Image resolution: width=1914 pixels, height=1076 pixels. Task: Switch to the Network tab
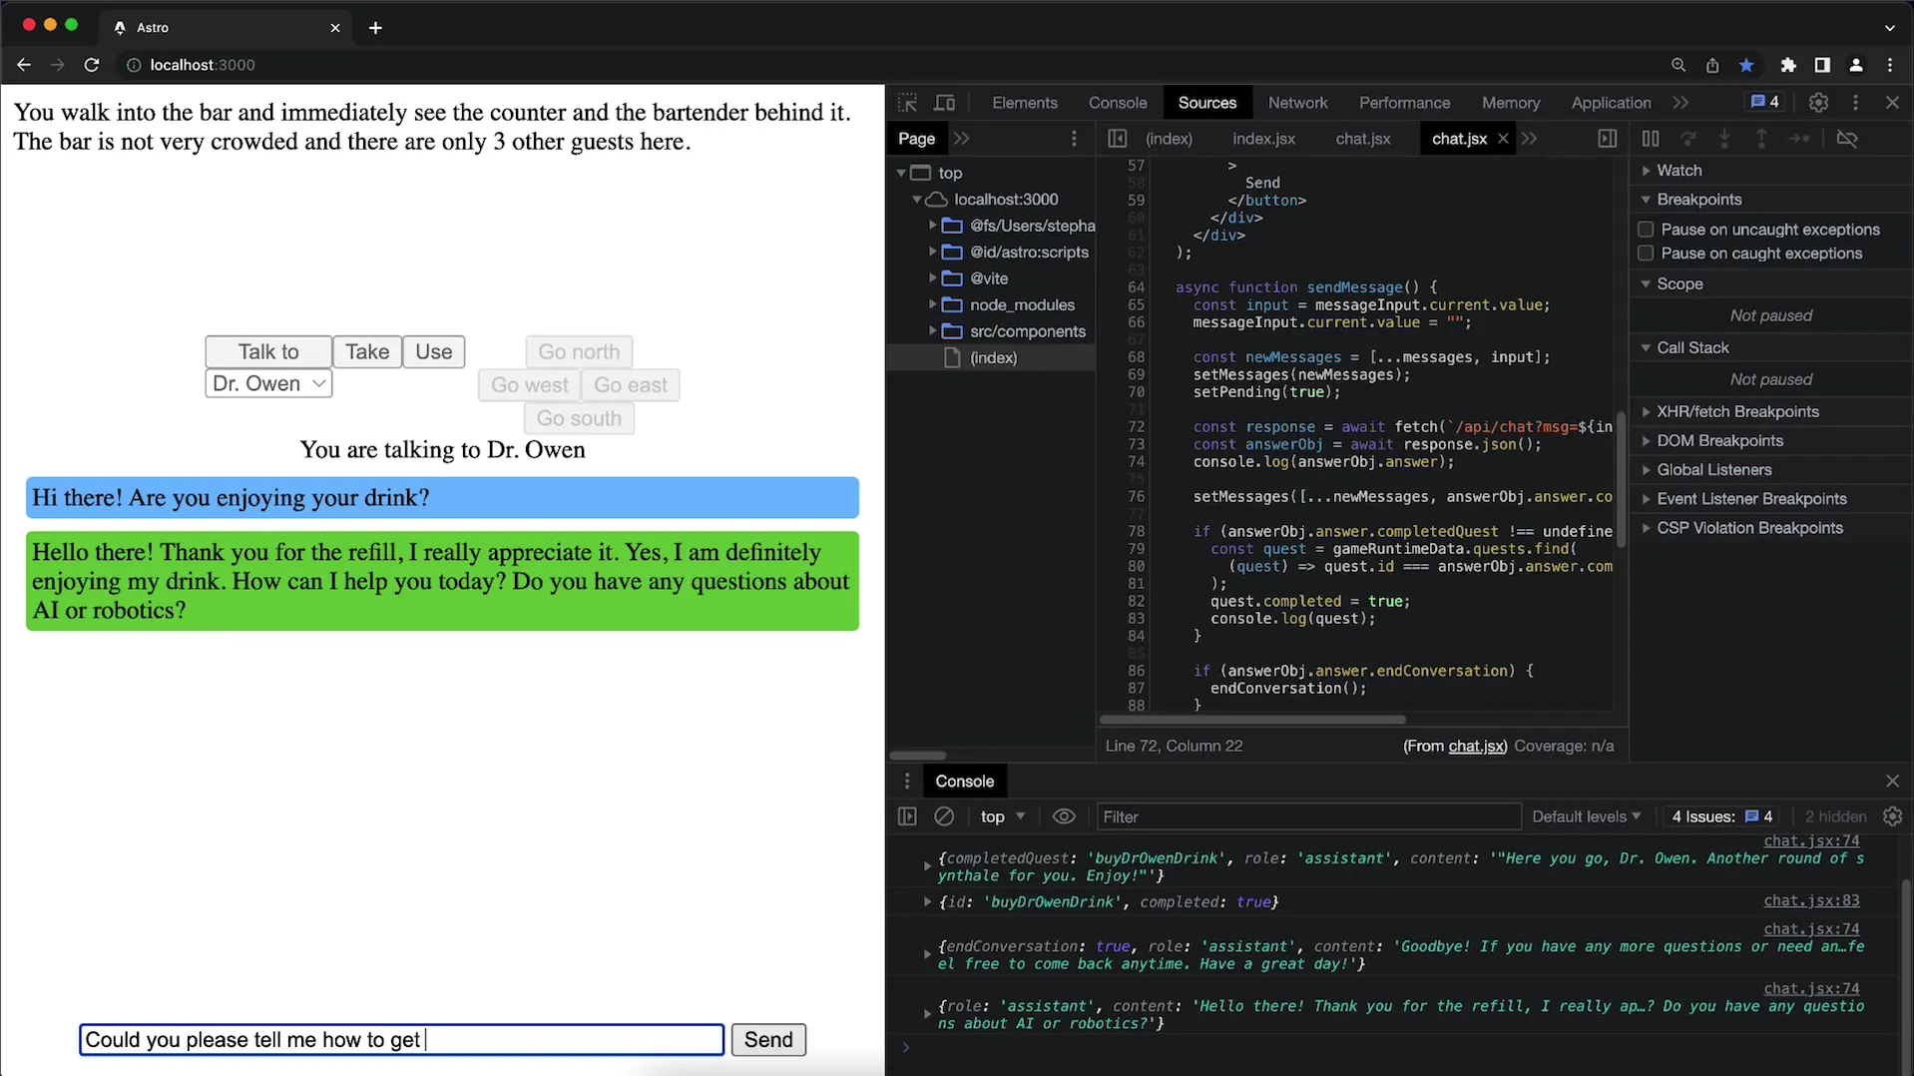pyautogui.click(x=1297, y=103)
